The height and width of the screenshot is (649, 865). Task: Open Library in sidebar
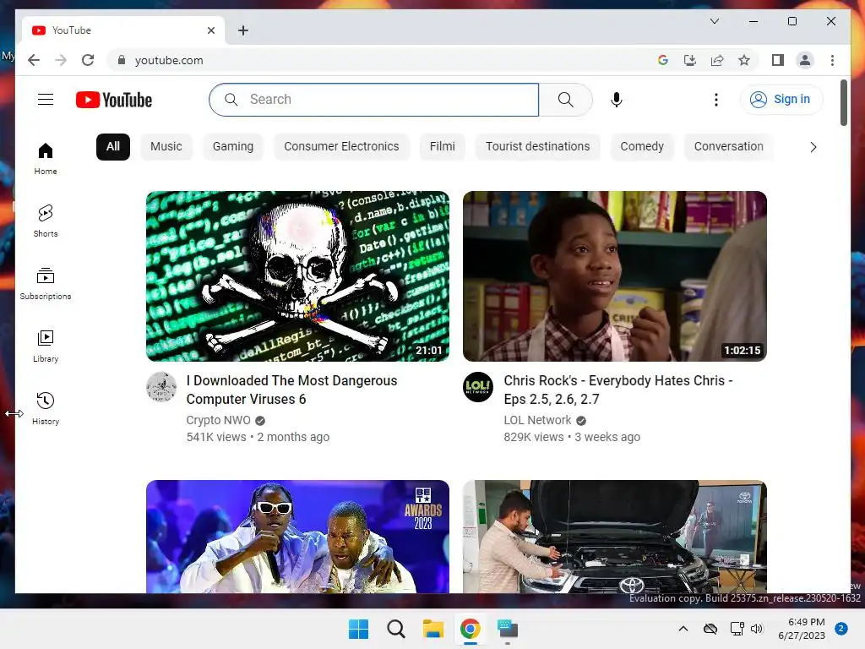46,346
